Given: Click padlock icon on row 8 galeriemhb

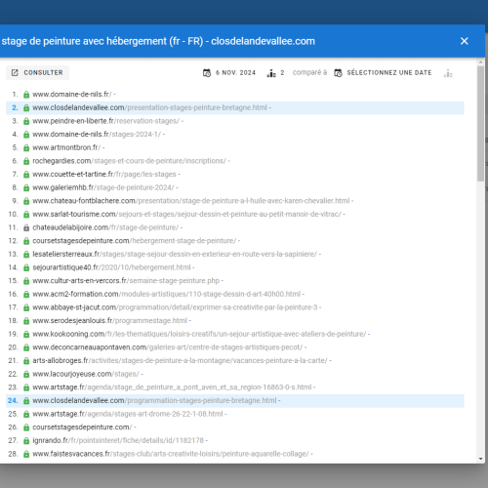Looking at the screenshot, I should click(x=26, y=188).
